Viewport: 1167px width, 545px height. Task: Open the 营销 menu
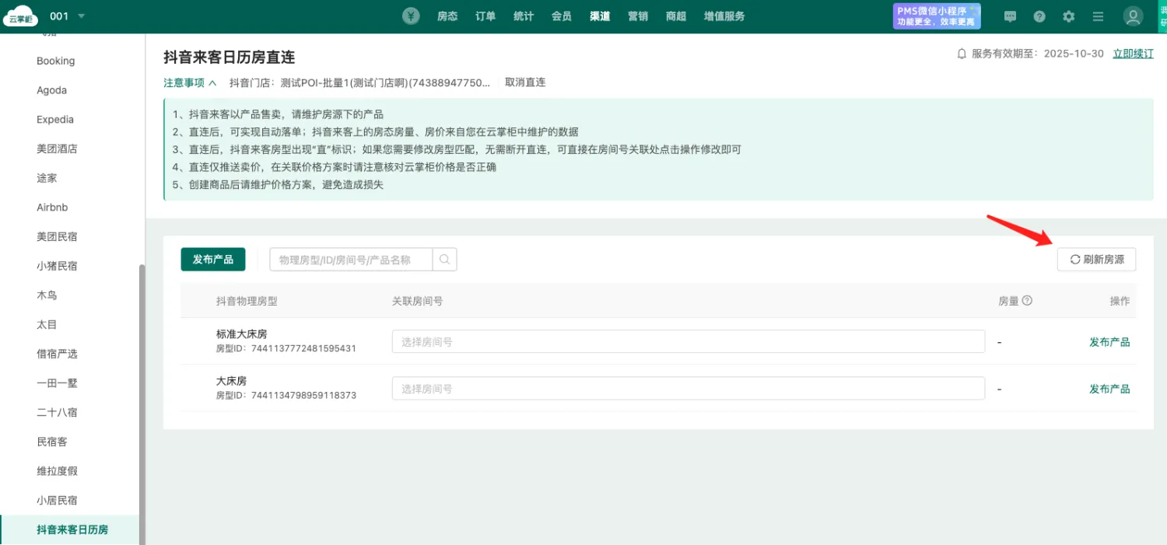pyautogui.click(x=638, y=16)
